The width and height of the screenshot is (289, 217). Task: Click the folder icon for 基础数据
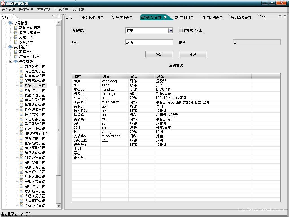[16, 61]
